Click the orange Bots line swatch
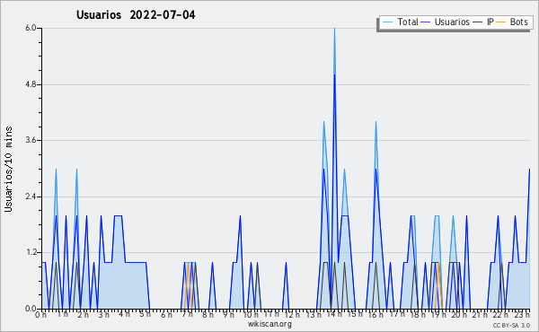The width and height of the screenshot is (539, 332). [x=501, y=22]
